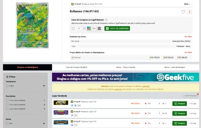Click quantity field in first store row

click(159, 103)
